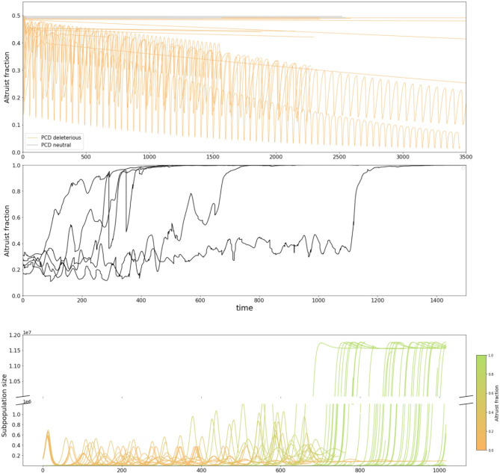Image resolution: width=500 pixels, height=473 pixels.
Task: Click the time axis label
Action: [x=244, y=308]
